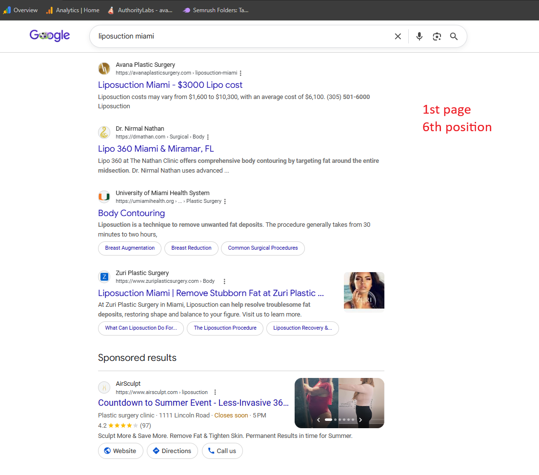The image size is (539, 475).
Task: Click the AirSculpt Call us button
Action: tap(222, 451)
